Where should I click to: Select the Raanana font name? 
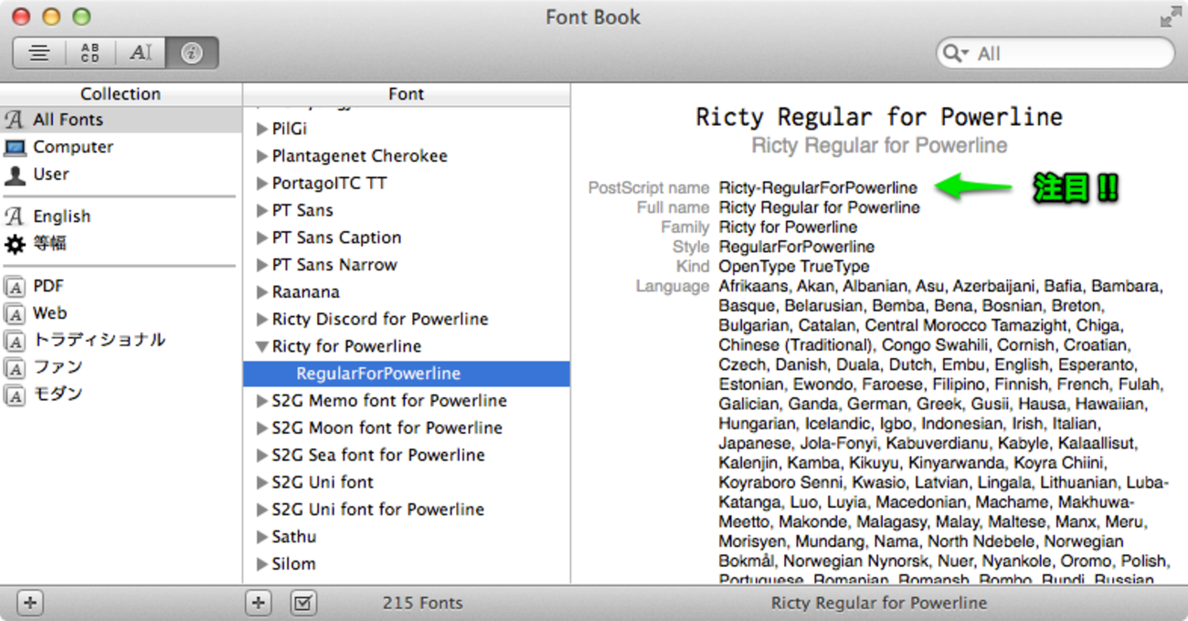tap(305, 292)
